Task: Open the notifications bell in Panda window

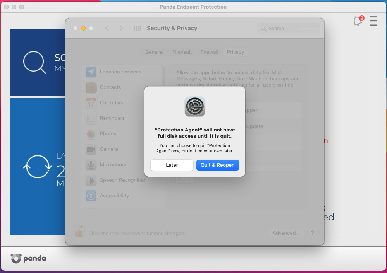Action: point(358,21)
